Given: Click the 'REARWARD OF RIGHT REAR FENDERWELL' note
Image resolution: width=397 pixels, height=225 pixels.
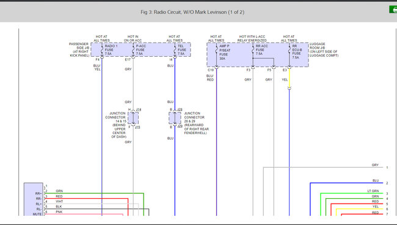Looking at the screenshot, I should coord(197,129).
